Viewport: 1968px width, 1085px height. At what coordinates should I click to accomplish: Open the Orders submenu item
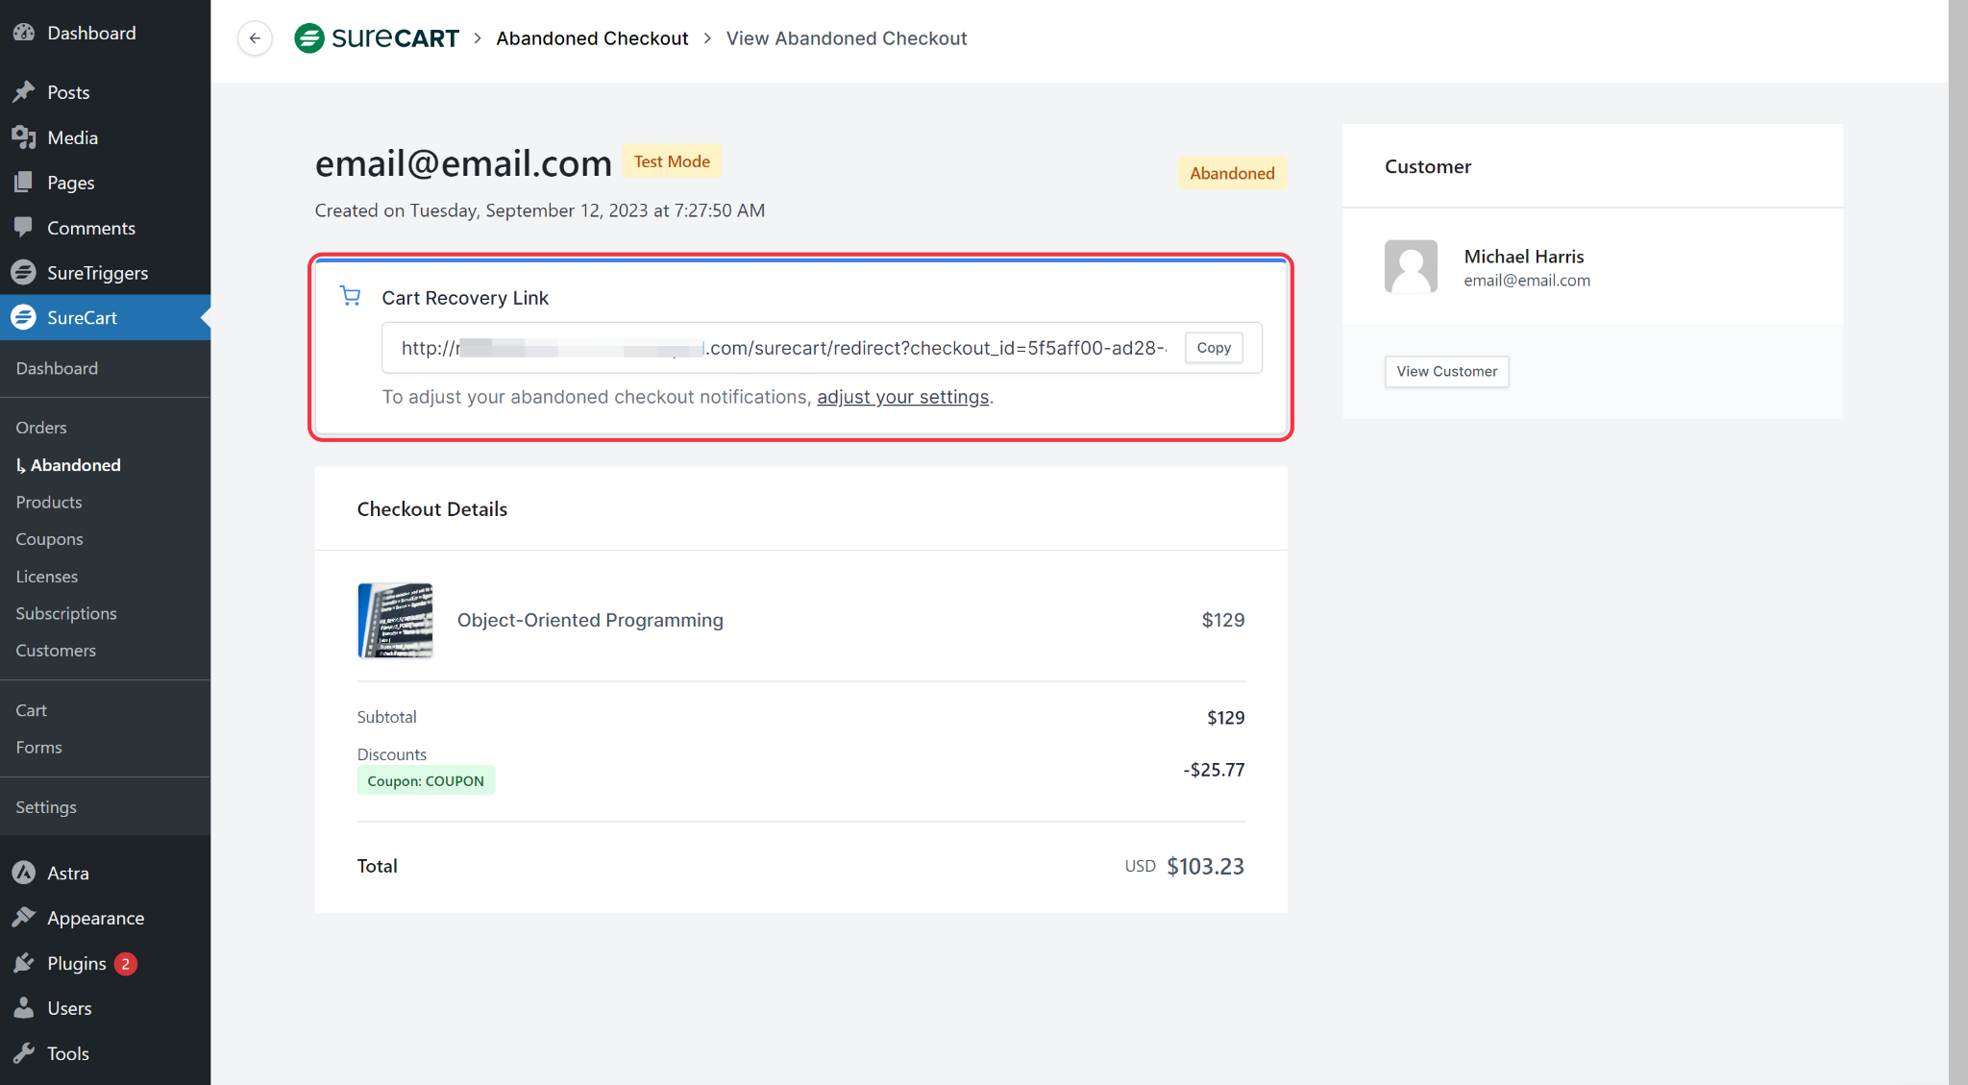coord(41,428)
